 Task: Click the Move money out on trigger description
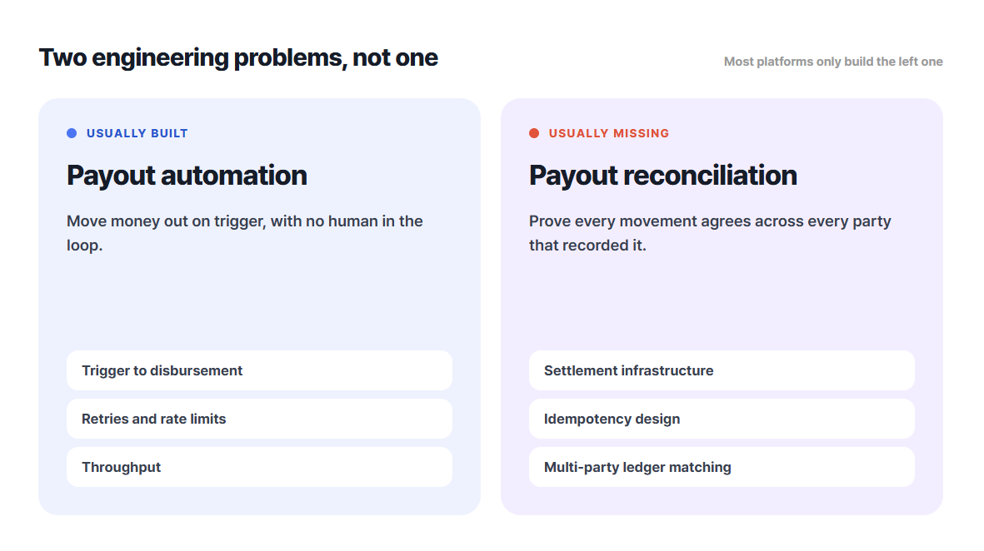(245, 233)
